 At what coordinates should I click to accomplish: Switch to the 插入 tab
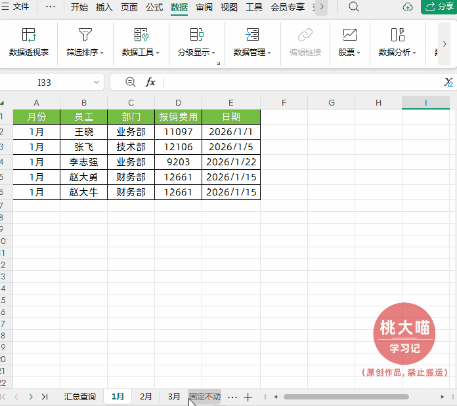pos(104,7)
